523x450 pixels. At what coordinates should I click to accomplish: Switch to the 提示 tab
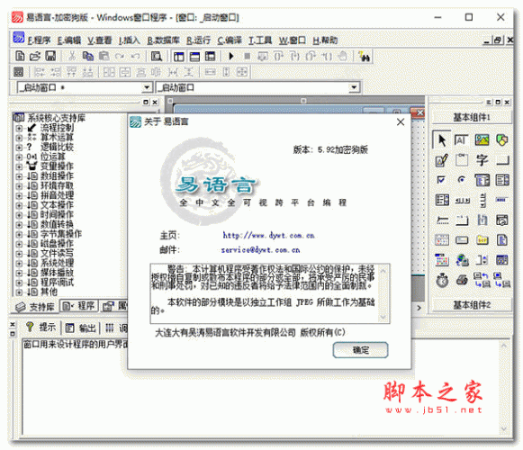[x=41, y=328]
